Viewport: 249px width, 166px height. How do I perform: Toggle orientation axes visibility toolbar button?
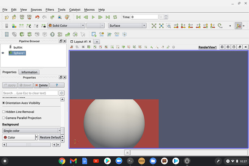(239, 26)
